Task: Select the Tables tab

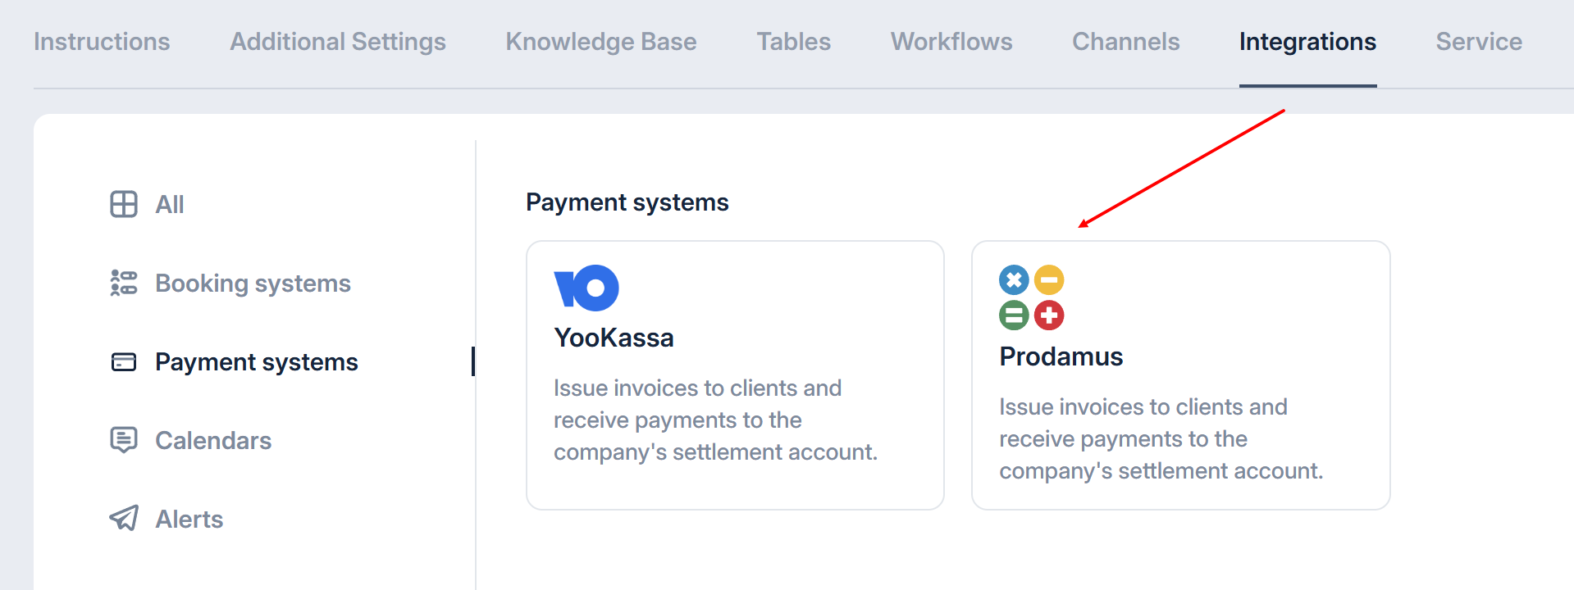Action: coord(793,42)
